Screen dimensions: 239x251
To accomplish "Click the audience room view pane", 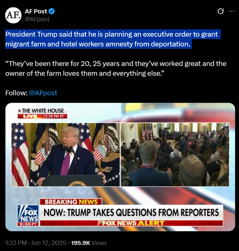I will pos(175,155).
